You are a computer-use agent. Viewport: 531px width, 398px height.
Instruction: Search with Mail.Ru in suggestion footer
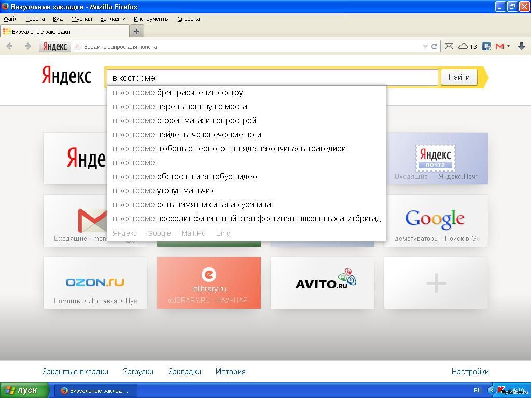pos(193,233)
